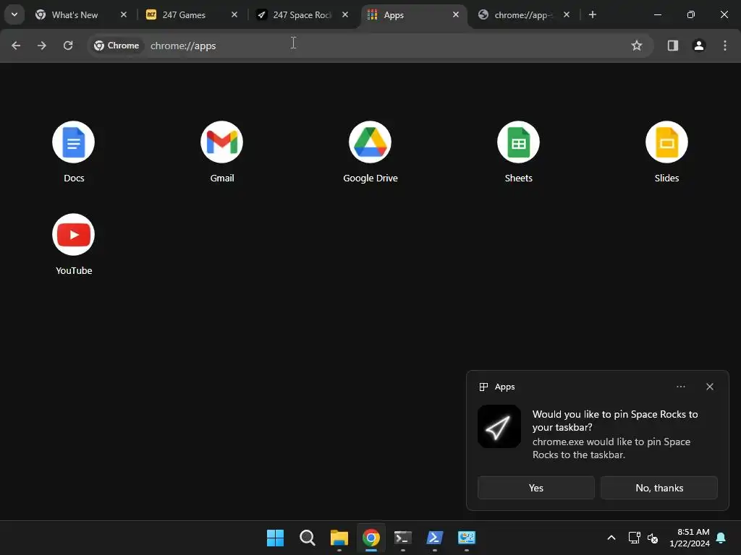Screen dimensions: 741x555
Task: Open a new tab with plus button
Action: click(x=593, y=14)
